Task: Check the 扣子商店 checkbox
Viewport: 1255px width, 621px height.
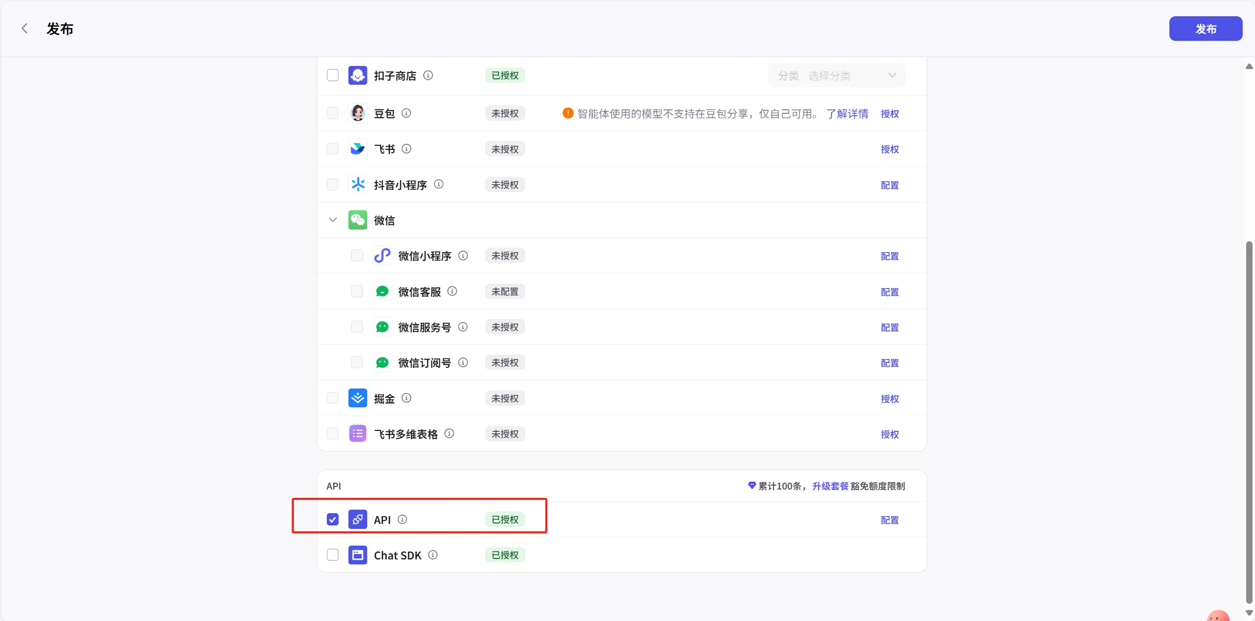Action: [333, 75]
